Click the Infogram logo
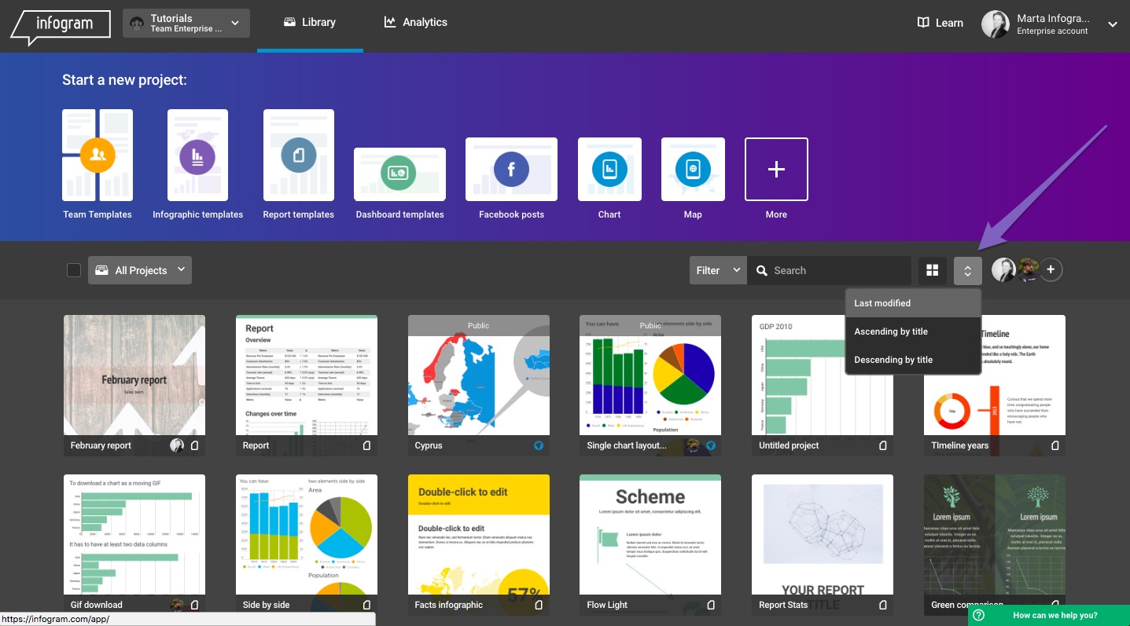The width and height of the screenshot is (1130, 626). point(63,24)
